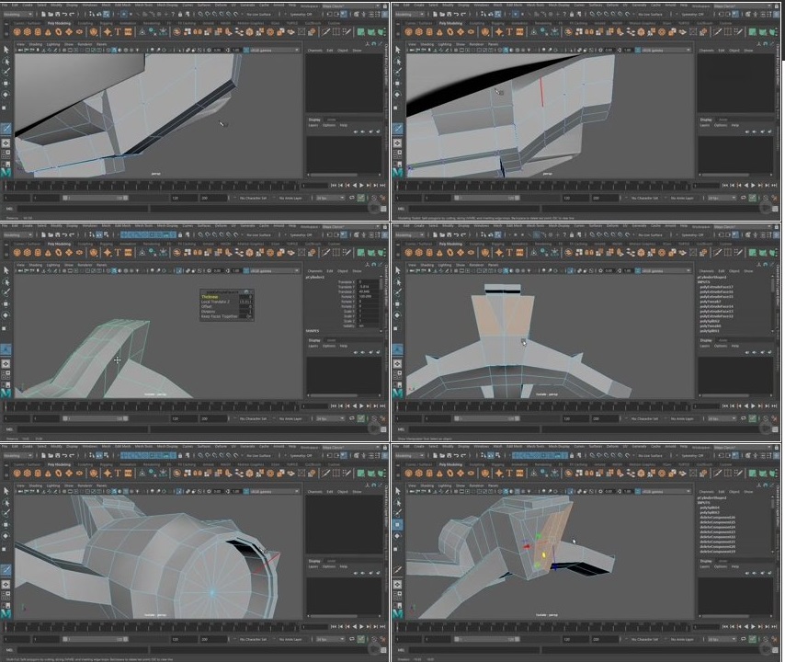Click polygon disc shelf icon in middle-right panel
Viewport: 785px width, 662px height.
coord(471,252)
